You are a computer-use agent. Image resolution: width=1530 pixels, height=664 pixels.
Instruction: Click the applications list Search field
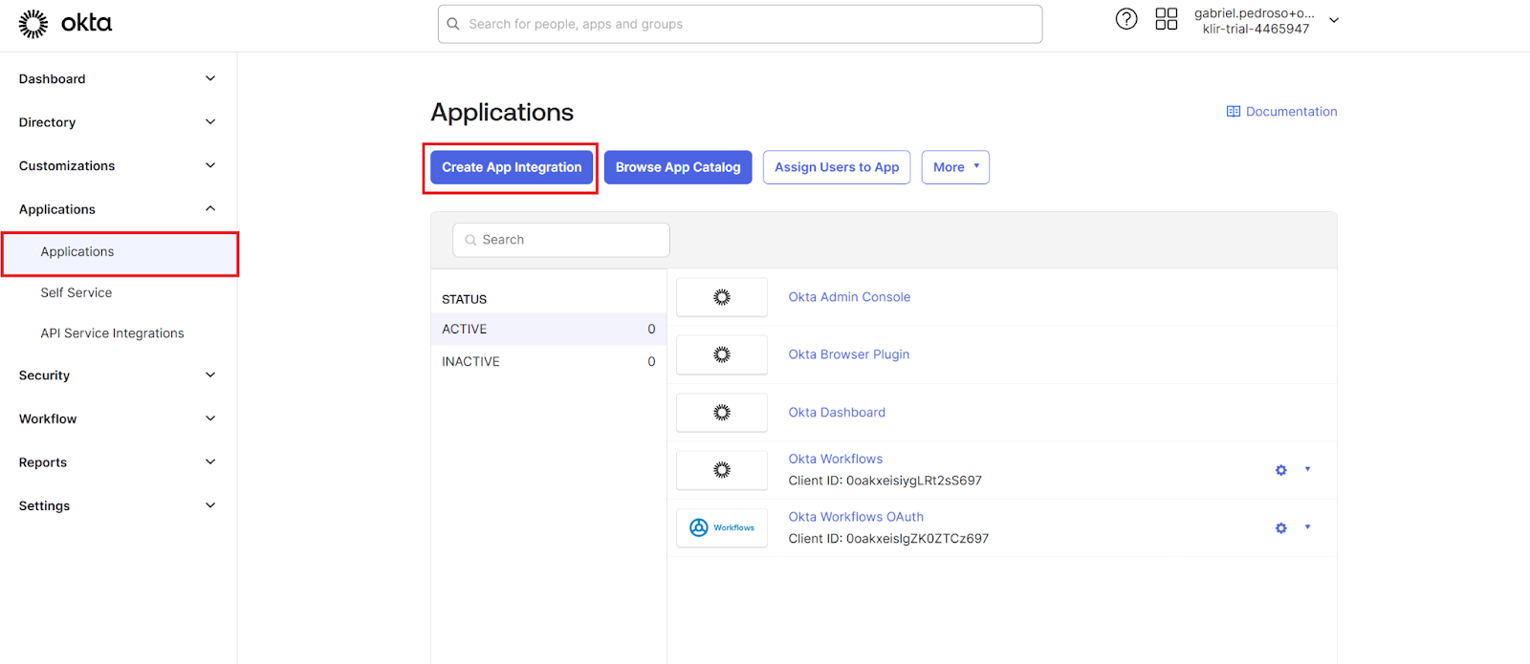tap(561, 240)
